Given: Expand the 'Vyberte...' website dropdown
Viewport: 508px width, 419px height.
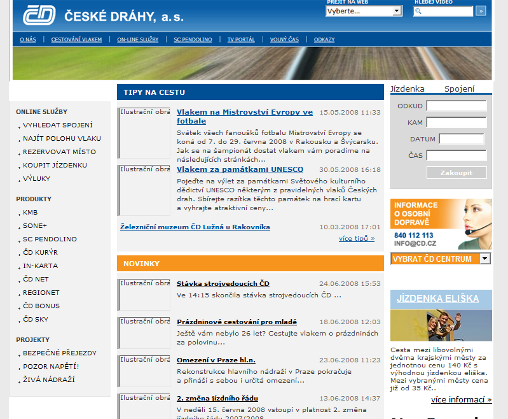Looking at the screenshot, I should [x=363, y=11].
